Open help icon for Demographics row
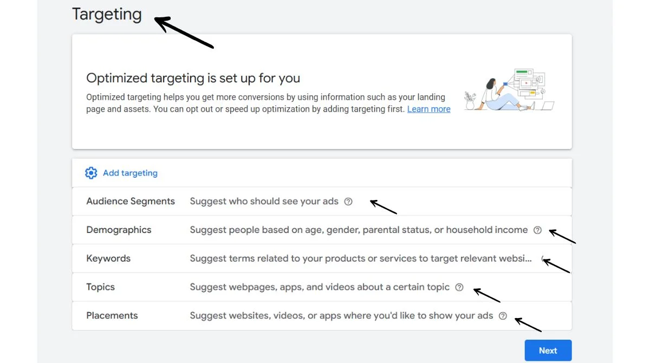Image resolution: width=650 pixels, height=363 pixels. coord(537,230)
